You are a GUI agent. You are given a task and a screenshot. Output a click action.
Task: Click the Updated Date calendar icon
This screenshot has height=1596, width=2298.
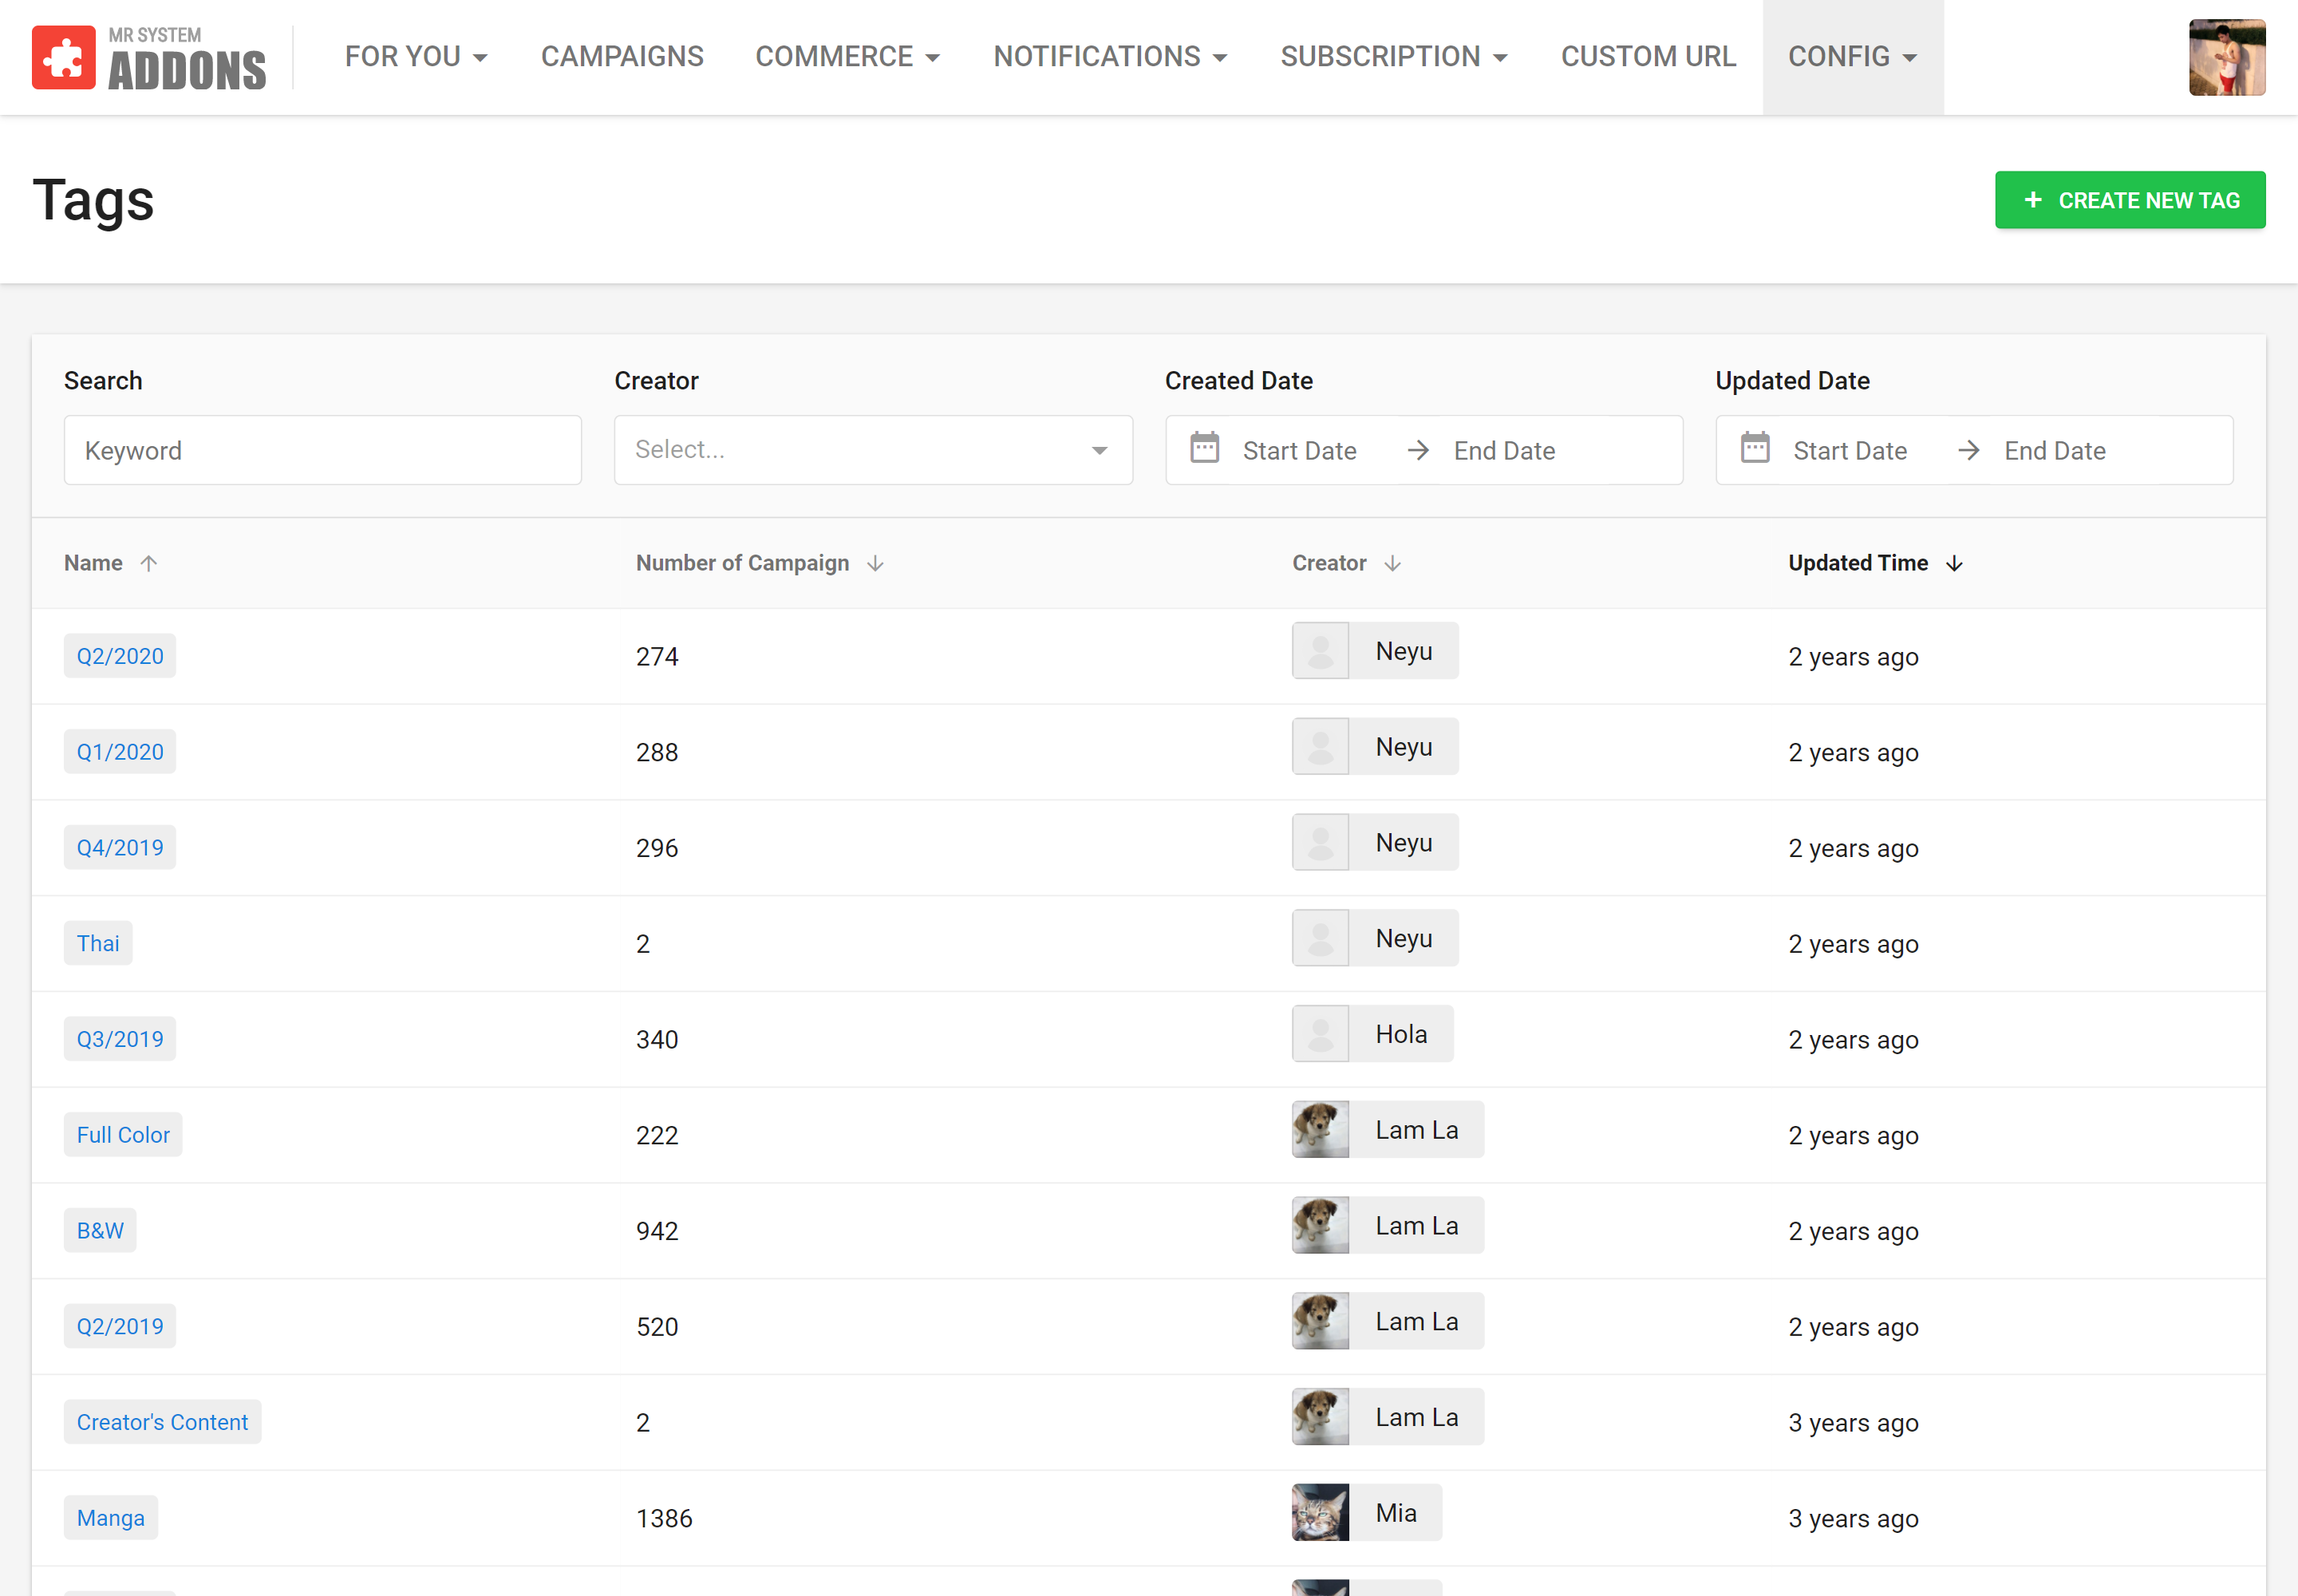pyautogui.click(x=1754, y=448)
